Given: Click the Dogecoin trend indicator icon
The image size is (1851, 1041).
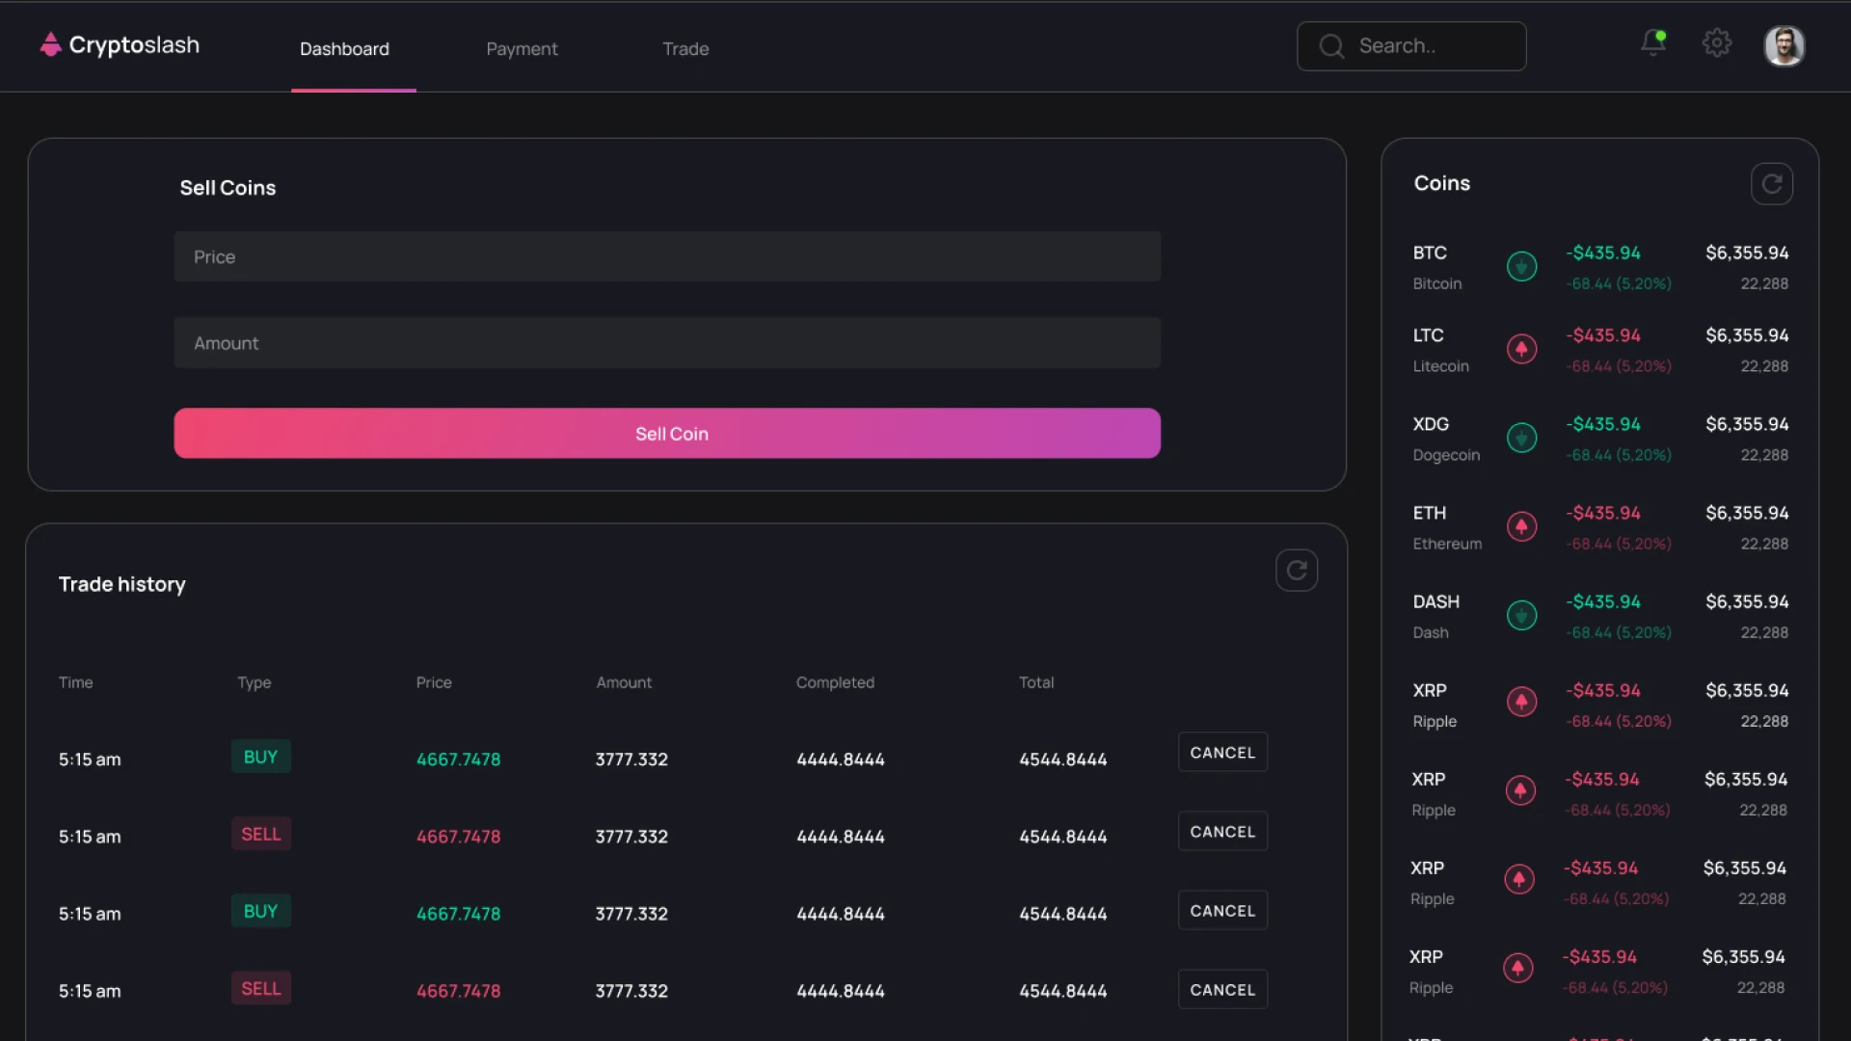Looking at the screenshot, I should pyautogui.click(x=1521, y=438).
